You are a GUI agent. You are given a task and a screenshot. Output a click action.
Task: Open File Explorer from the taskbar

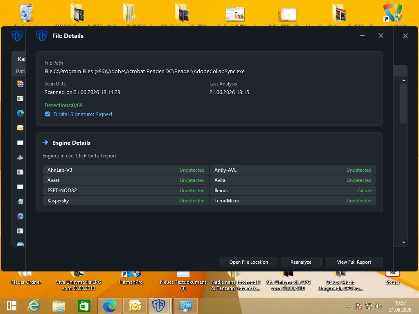(x=59, y=306)
